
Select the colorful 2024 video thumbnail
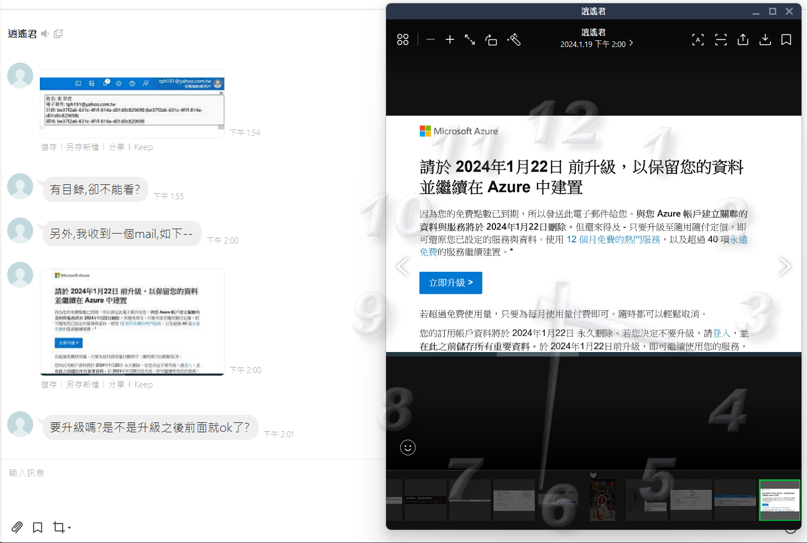(x=602, y=500)
